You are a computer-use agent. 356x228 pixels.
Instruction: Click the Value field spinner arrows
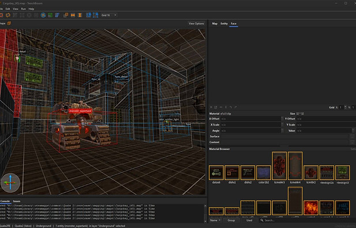[353, 131]
